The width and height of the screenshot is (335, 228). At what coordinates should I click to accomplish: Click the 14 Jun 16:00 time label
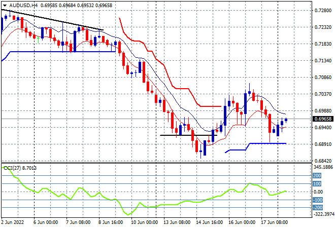[x=209, y=222]
